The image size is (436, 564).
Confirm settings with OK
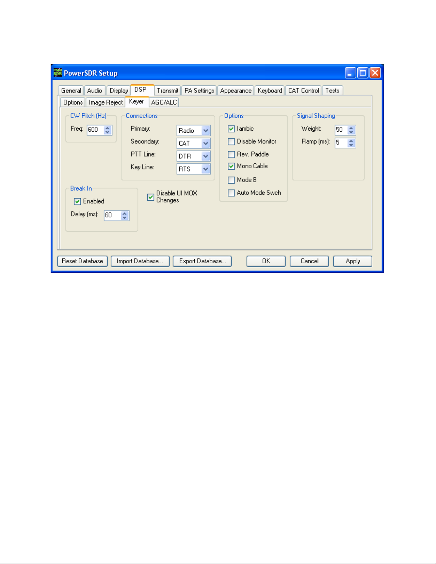pos(266,261)
